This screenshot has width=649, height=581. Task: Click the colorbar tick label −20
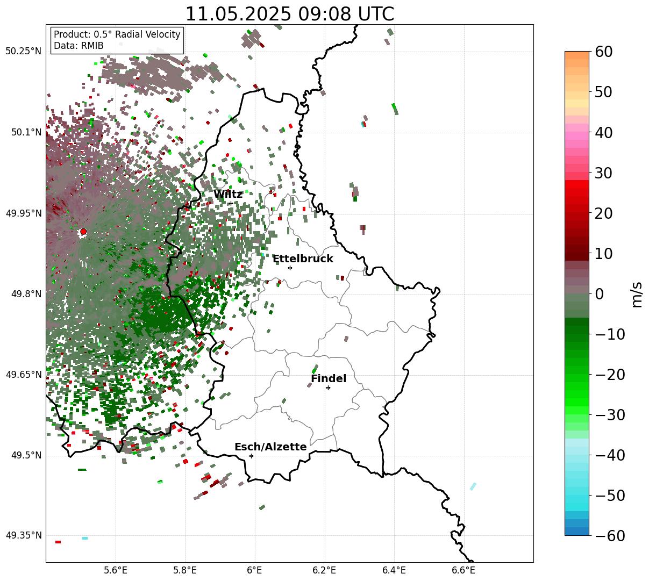[609, 375]
